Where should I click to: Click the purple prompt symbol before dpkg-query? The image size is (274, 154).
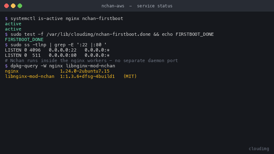click(x=6, y=66)
